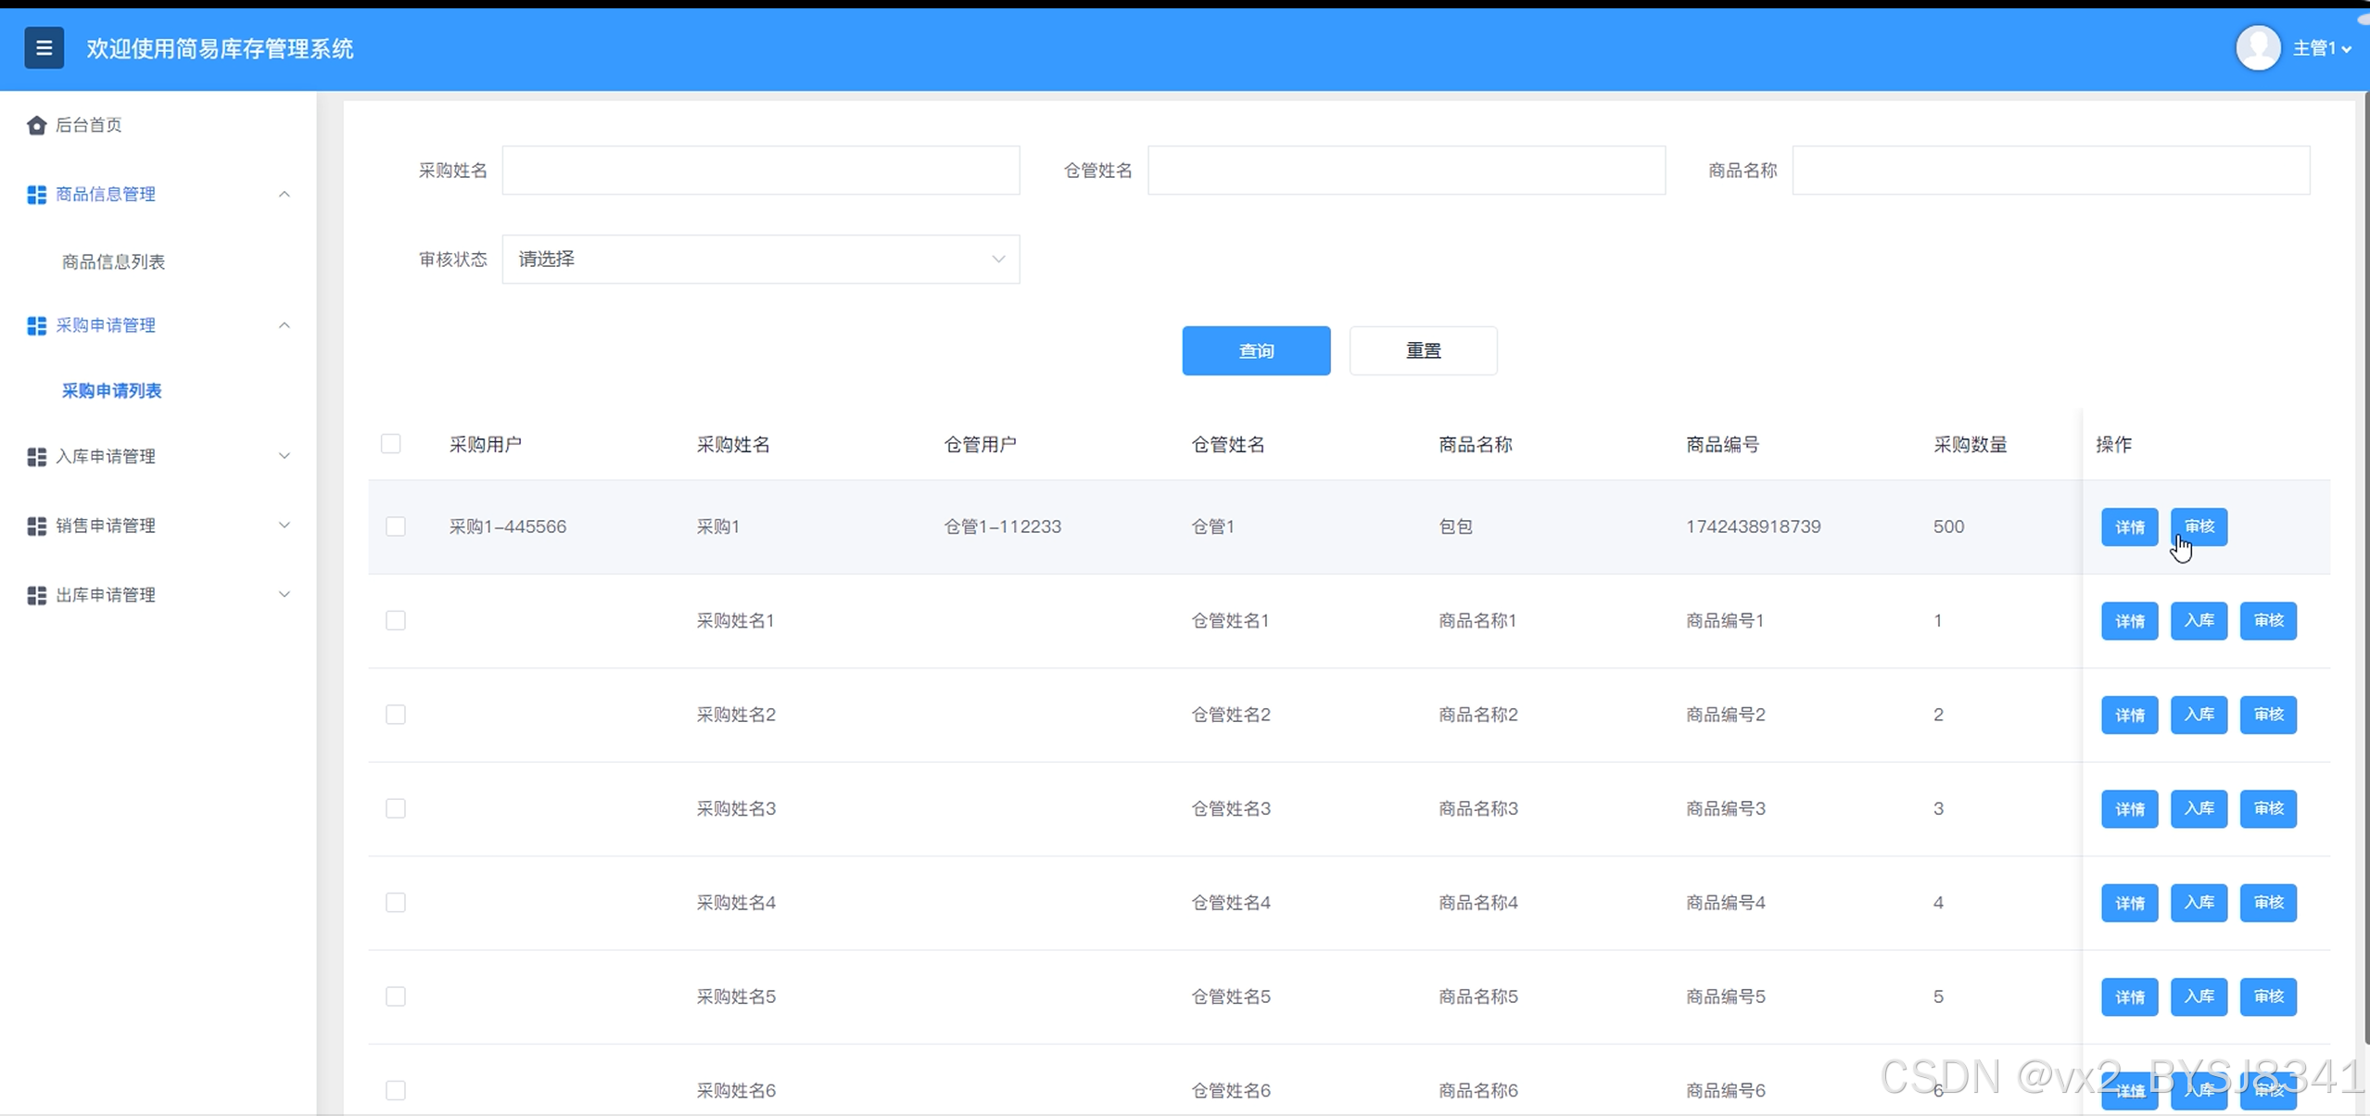The image size is (2370, 1116).
Task: Check the row checkbox for 采购1-445566
Action: tap(396, 526)
